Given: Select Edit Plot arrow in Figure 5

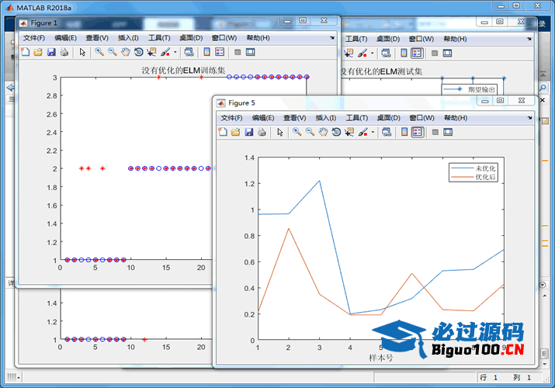Looking at the screenshot, I should tap(280, 132).
